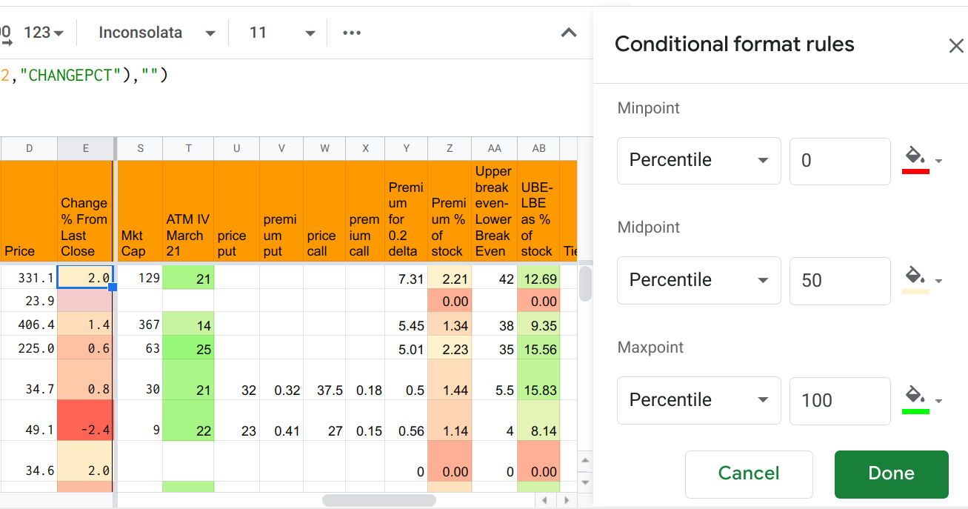
Task: Click the Maxpoint value field showing 100
Action: click(839, 401)
